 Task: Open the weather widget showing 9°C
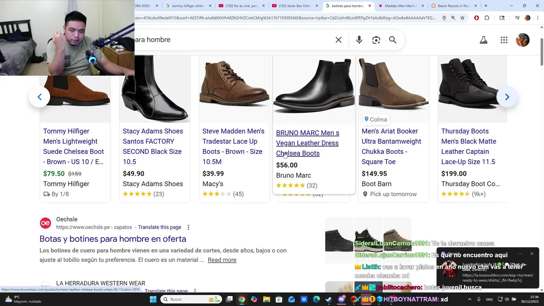click(23, 299)
